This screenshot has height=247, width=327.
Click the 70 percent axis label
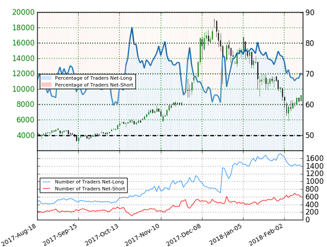pyautogui.click(x=310, y=74)
